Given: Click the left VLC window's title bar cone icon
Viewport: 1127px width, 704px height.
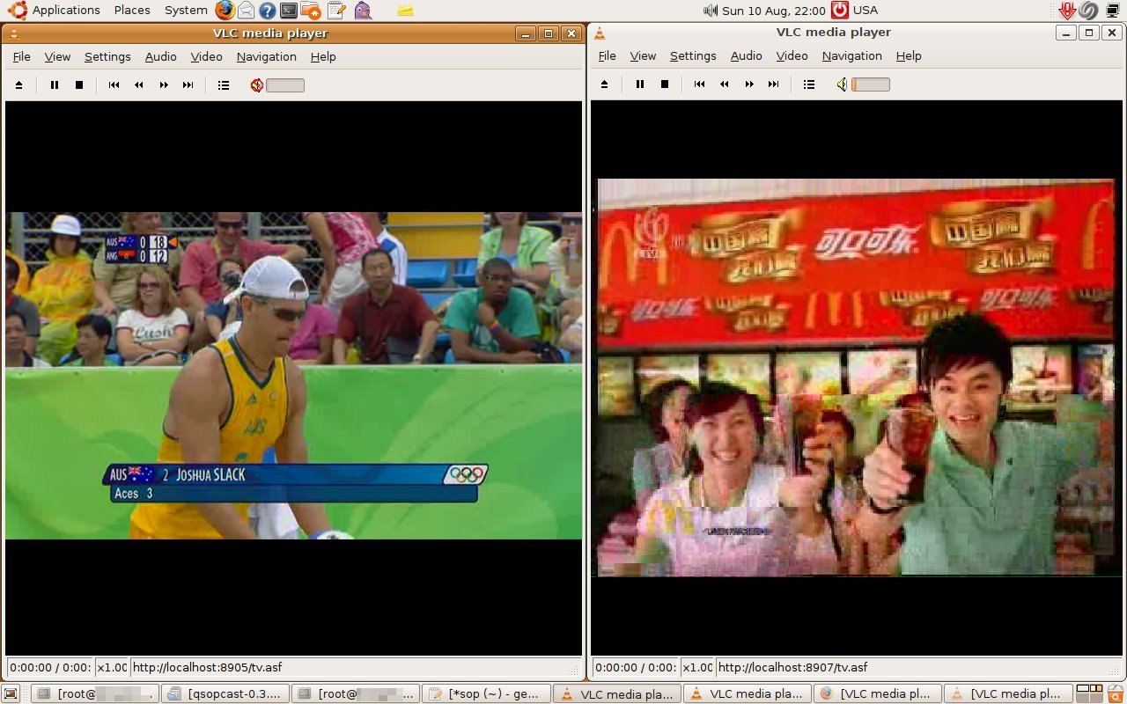Looking at the screenshot, I should click(14, 33).
